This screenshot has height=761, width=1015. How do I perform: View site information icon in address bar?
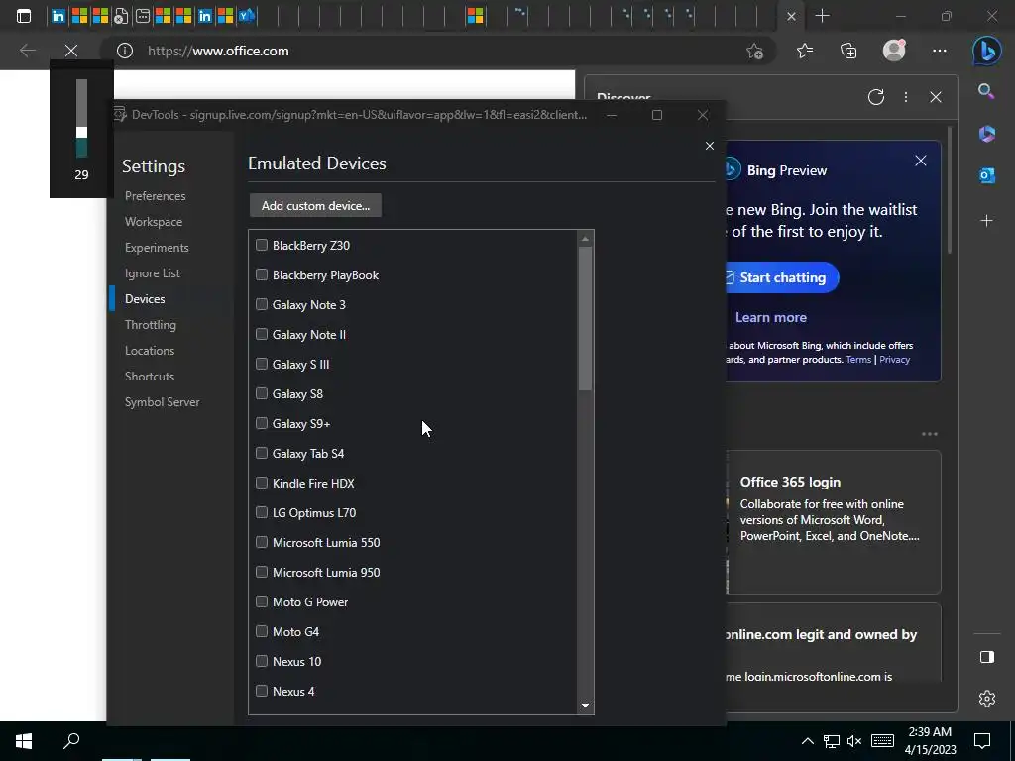[125, 51]
